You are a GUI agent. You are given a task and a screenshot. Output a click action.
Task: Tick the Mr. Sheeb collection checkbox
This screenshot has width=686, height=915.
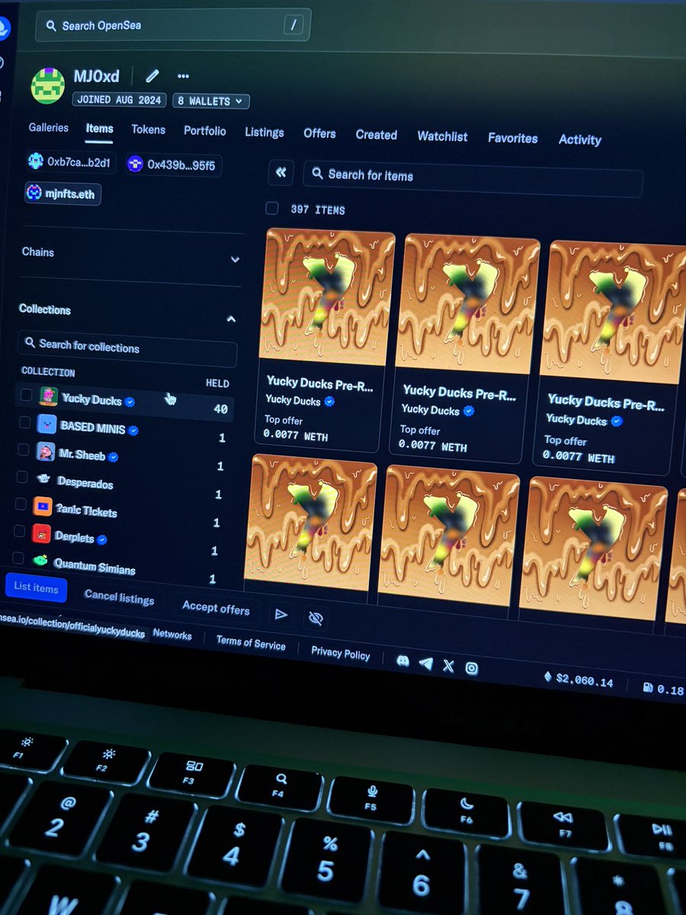pyautogui.click(x=24, y=449)
